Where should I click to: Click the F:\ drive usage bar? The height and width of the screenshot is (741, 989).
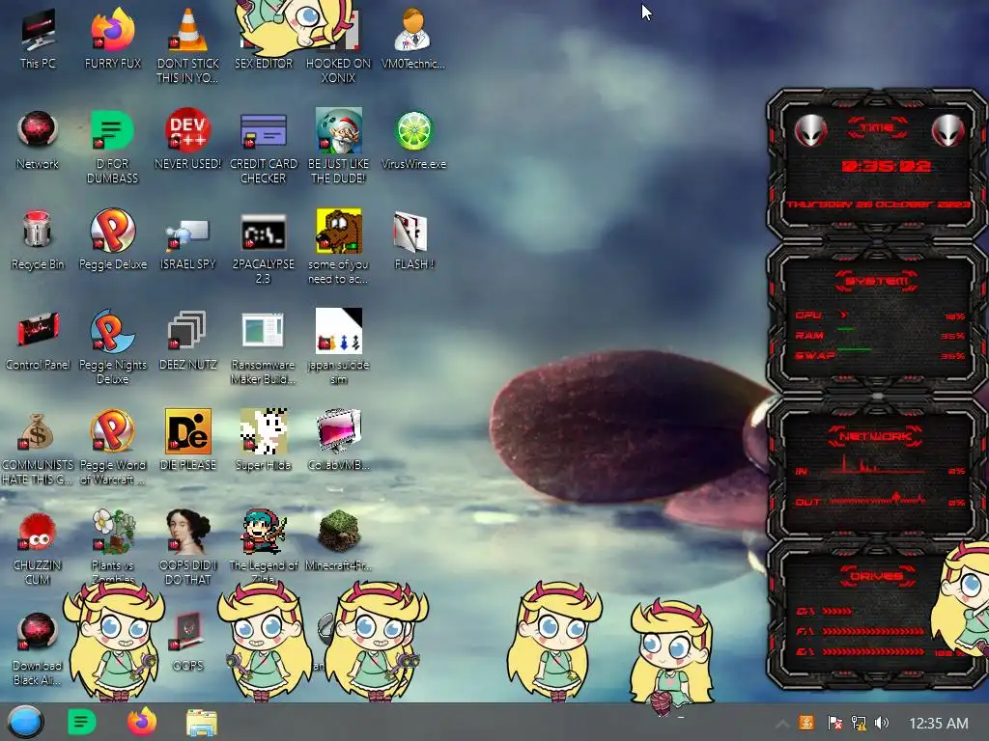click(x=872, y=631)
